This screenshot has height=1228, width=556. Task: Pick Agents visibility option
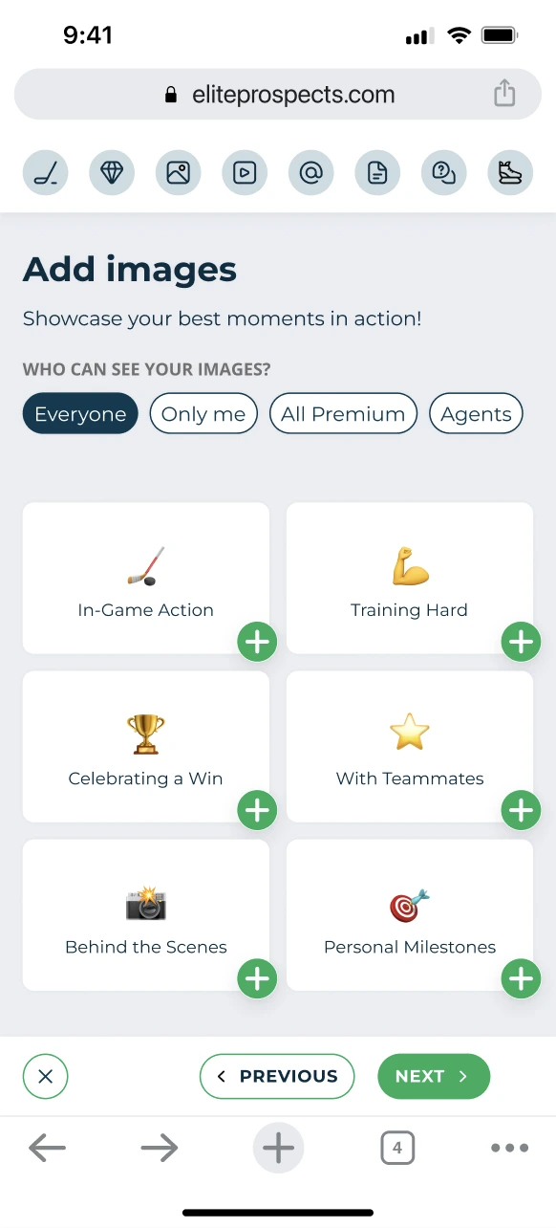(476, 414)
